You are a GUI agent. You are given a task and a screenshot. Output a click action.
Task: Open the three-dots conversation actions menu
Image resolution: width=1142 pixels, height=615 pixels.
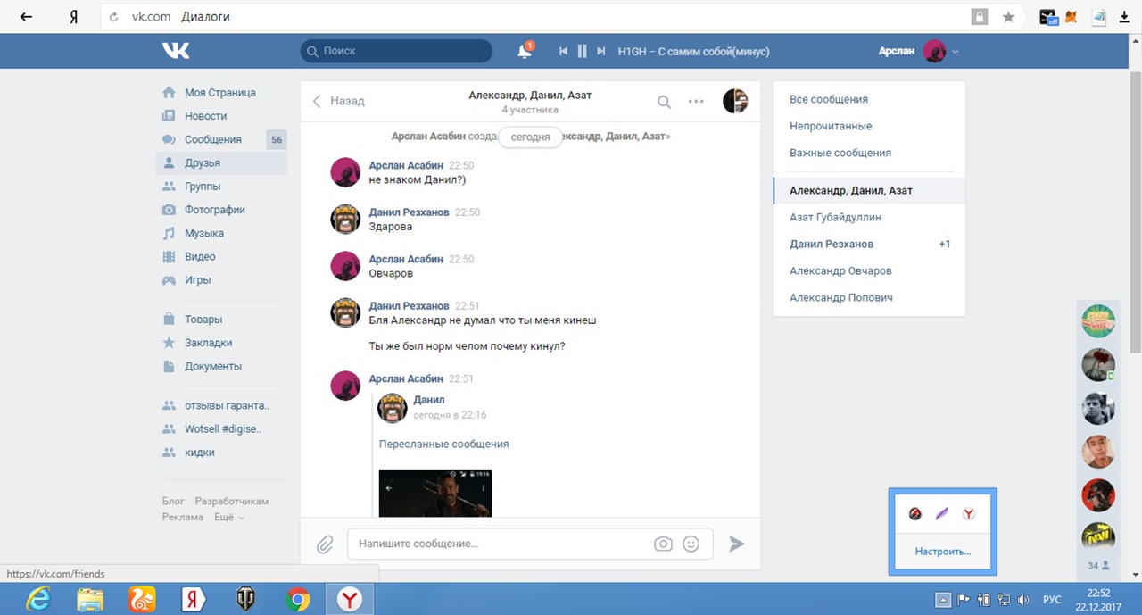coord(696,102)
